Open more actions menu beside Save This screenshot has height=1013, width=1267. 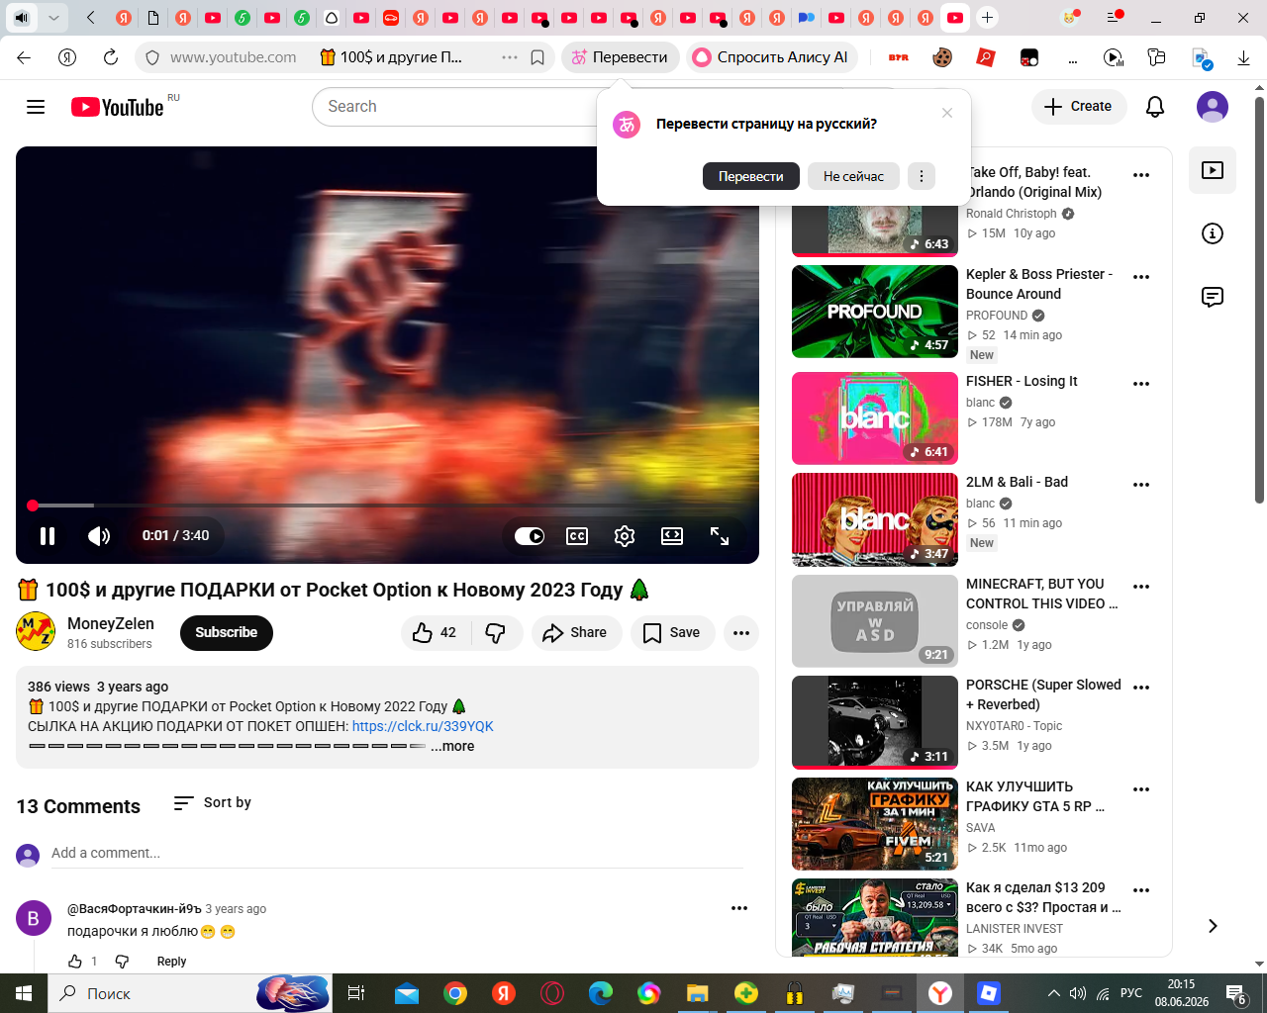(x=741, y=633)
